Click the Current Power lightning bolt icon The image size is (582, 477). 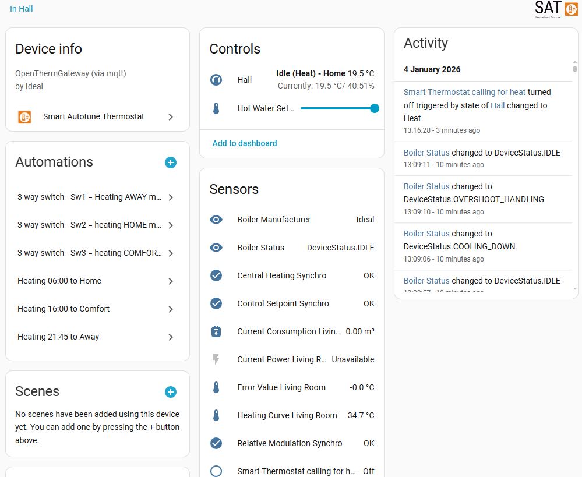point(216,359)
